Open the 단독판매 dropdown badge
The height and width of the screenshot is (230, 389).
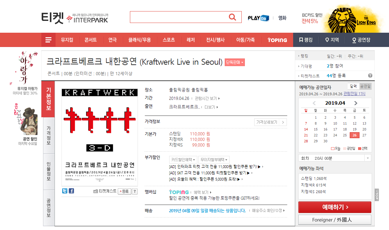(235, 62)
